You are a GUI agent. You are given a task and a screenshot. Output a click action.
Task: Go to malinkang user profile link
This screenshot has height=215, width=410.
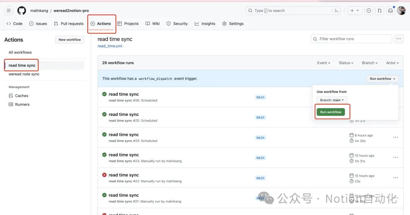coord(39,11)
